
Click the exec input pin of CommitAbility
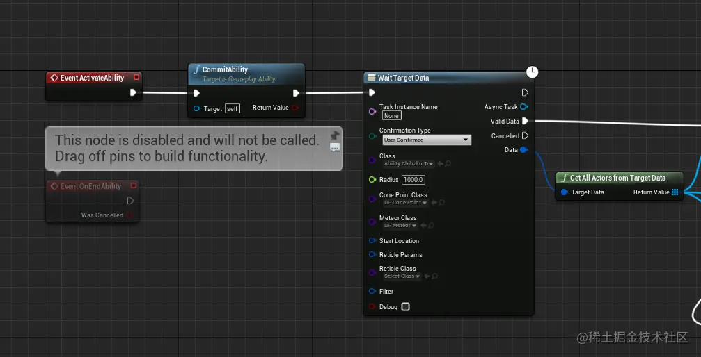[x=196, y=93]
